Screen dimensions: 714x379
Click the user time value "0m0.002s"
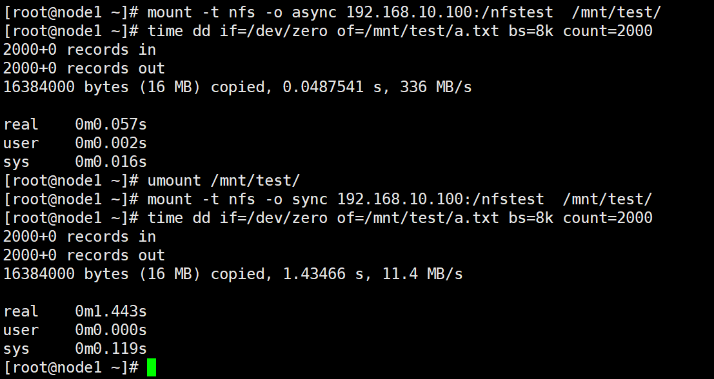(x=111, y=143)
